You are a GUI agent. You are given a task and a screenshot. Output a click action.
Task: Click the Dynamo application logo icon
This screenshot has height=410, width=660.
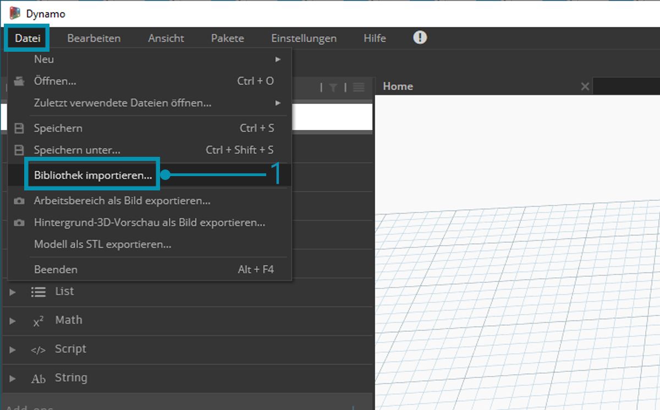15,13
